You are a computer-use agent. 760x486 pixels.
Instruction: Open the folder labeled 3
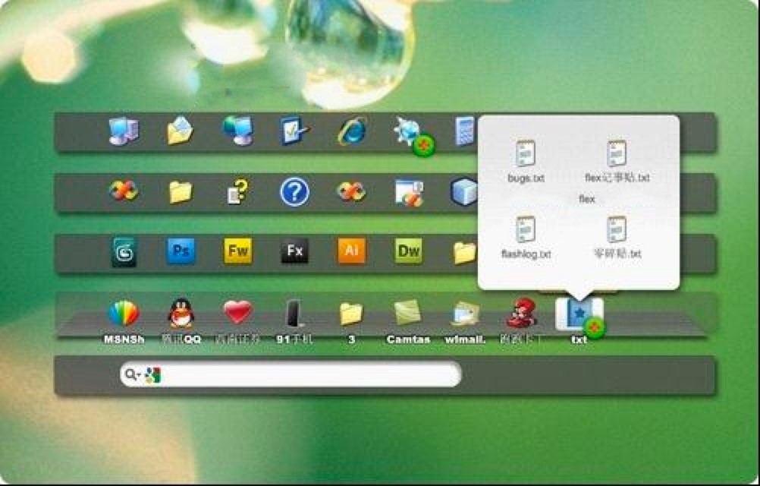[x=351, y=314]
